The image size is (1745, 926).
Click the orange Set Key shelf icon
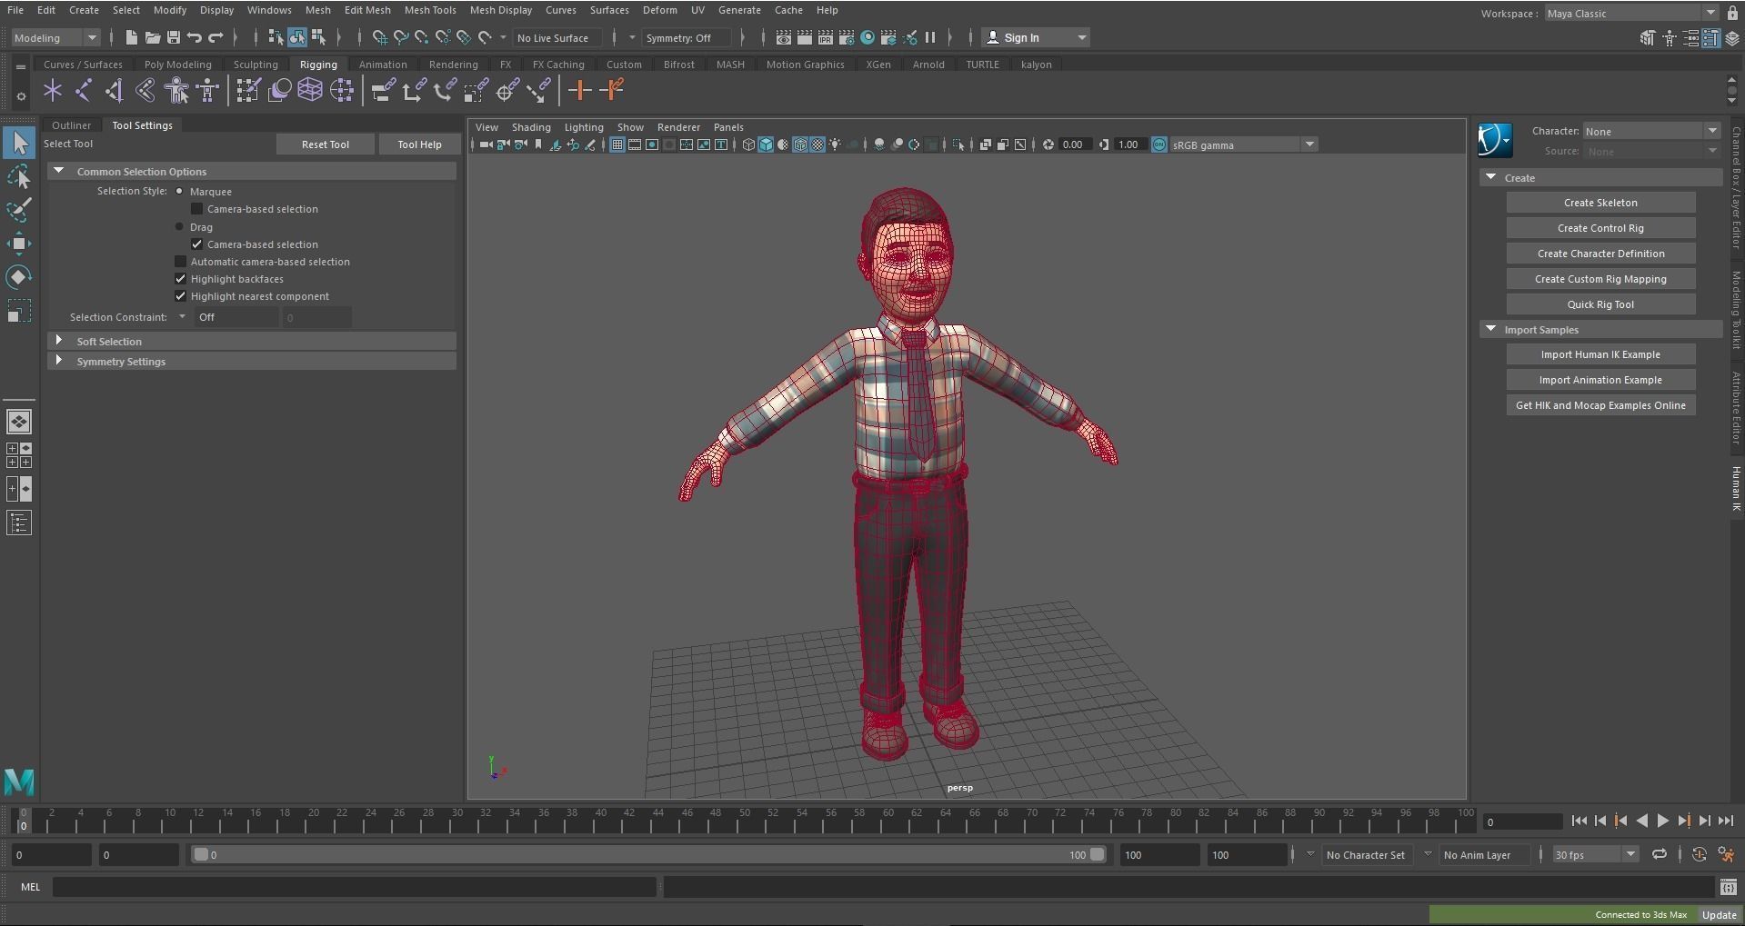579,90
